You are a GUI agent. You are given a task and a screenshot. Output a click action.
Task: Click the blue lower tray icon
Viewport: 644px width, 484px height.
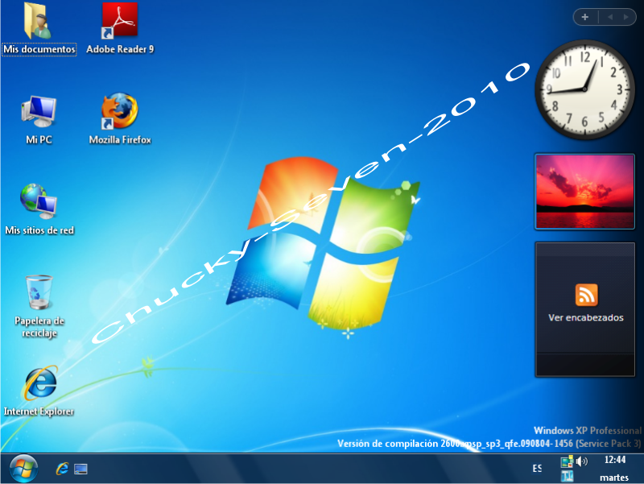(567, 476)
